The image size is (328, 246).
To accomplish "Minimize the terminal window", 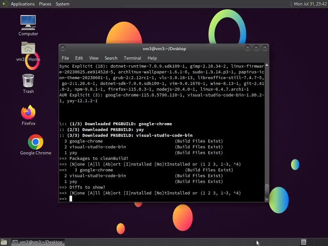I will pos(248,48).
